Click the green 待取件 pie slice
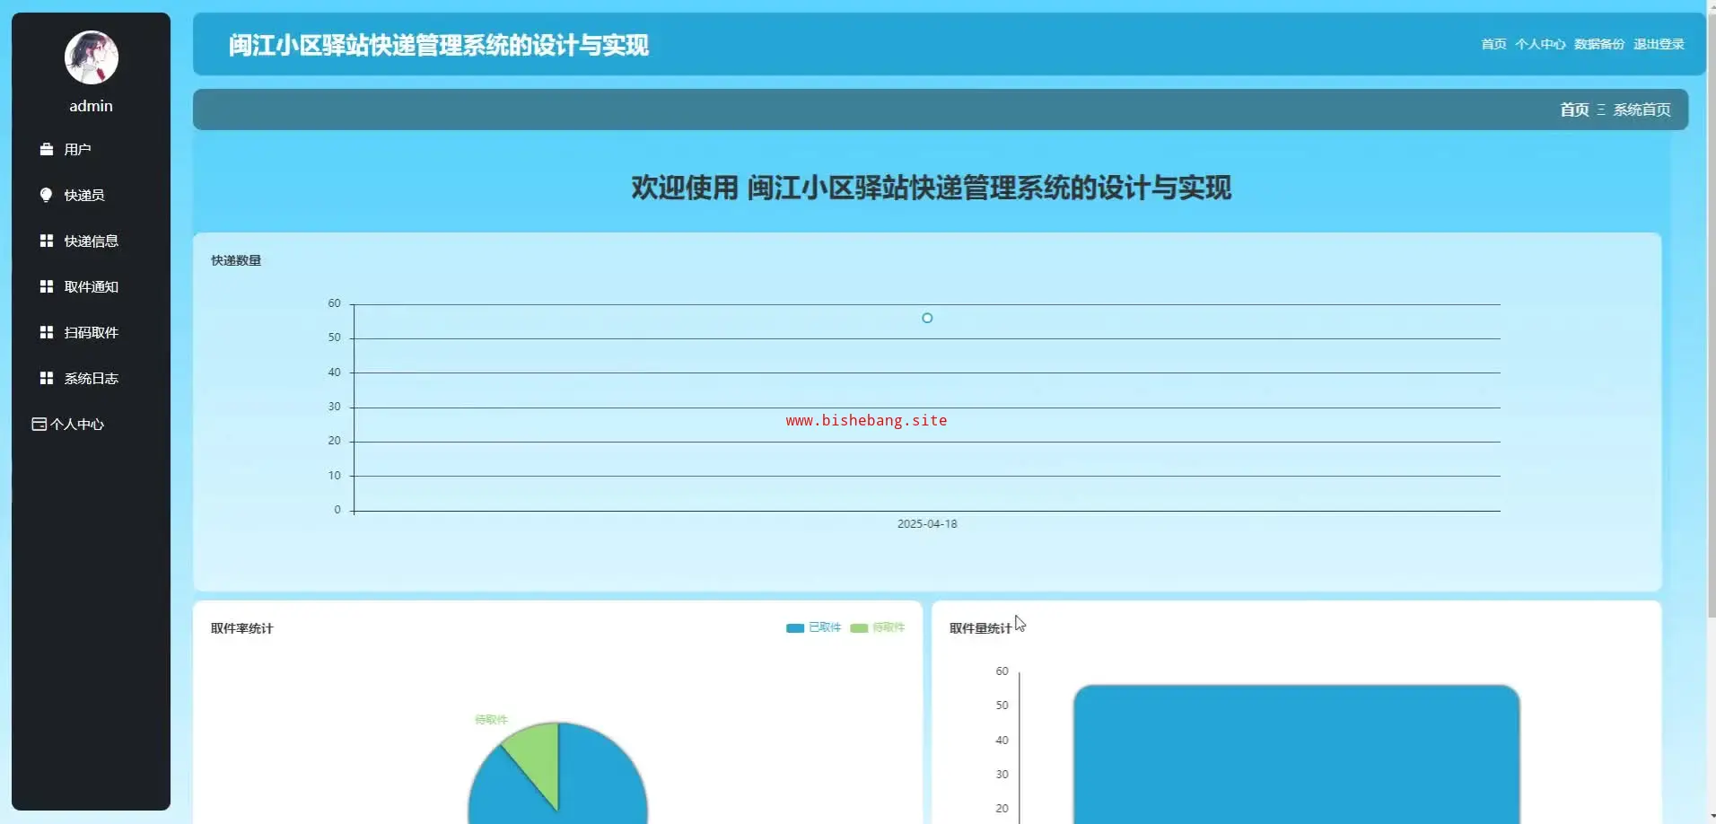This screenshot has height=824, width=1716. click(537, 758)
